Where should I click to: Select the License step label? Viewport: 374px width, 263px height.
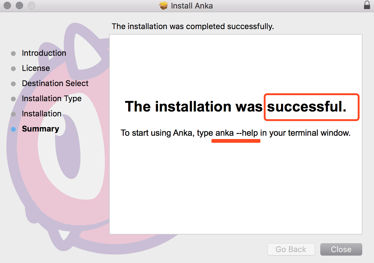pyautogui.click(x=36, y=68)
